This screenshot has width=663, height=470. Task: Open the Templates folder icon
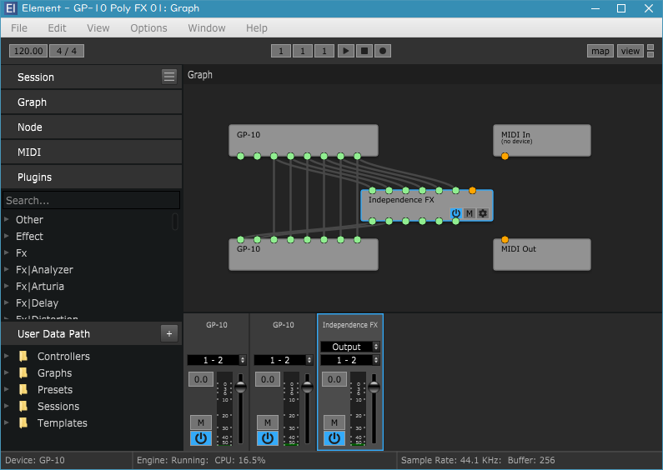tap(23, 423)
